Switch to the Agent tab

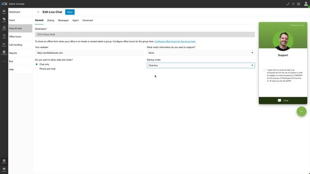pyautogui.click(x=76, y=20)
